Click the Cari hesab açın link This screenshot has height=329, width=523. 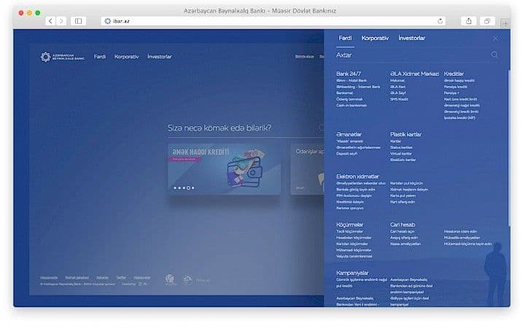click(402, 231)
